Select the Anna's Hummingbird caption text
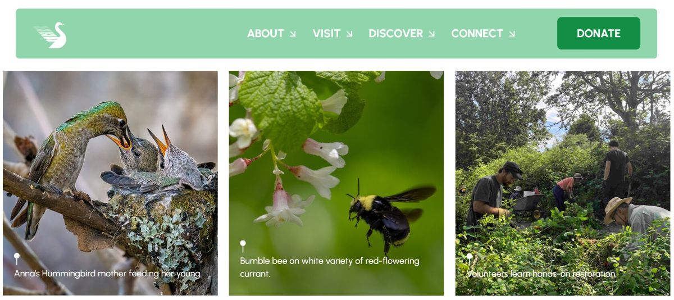The width and height of the screenshot is (674, 300). [x=108, y=274]
